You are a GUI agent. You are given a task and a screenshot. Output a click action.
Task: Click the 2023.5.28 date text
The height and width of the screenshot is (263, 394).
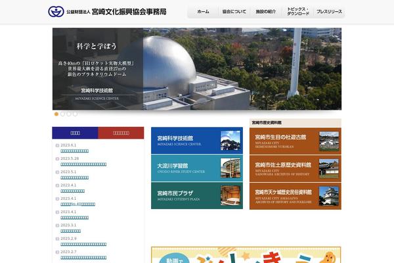[70, 158]
